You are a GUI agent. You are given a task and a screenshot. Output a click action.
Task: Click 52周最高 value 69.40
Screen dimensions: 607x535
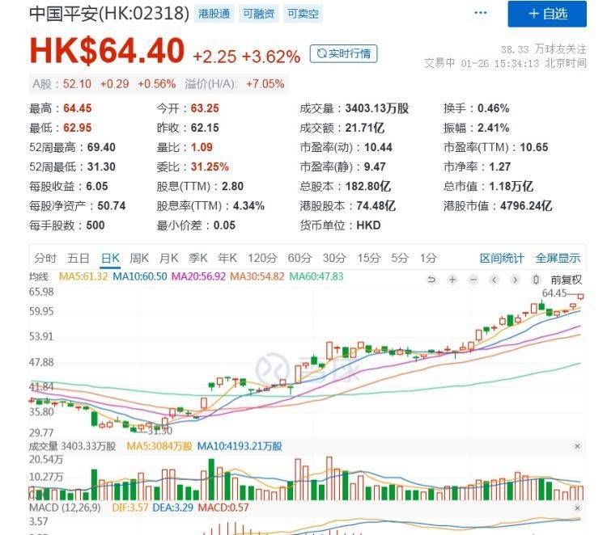(x=101, y=147)
